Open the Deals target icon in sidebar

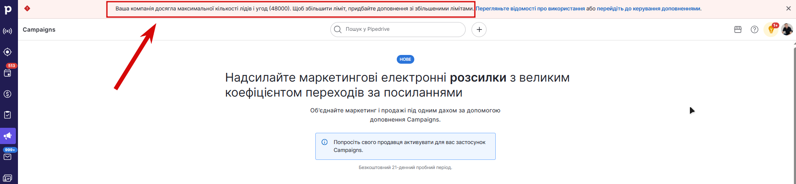[8, 52]
